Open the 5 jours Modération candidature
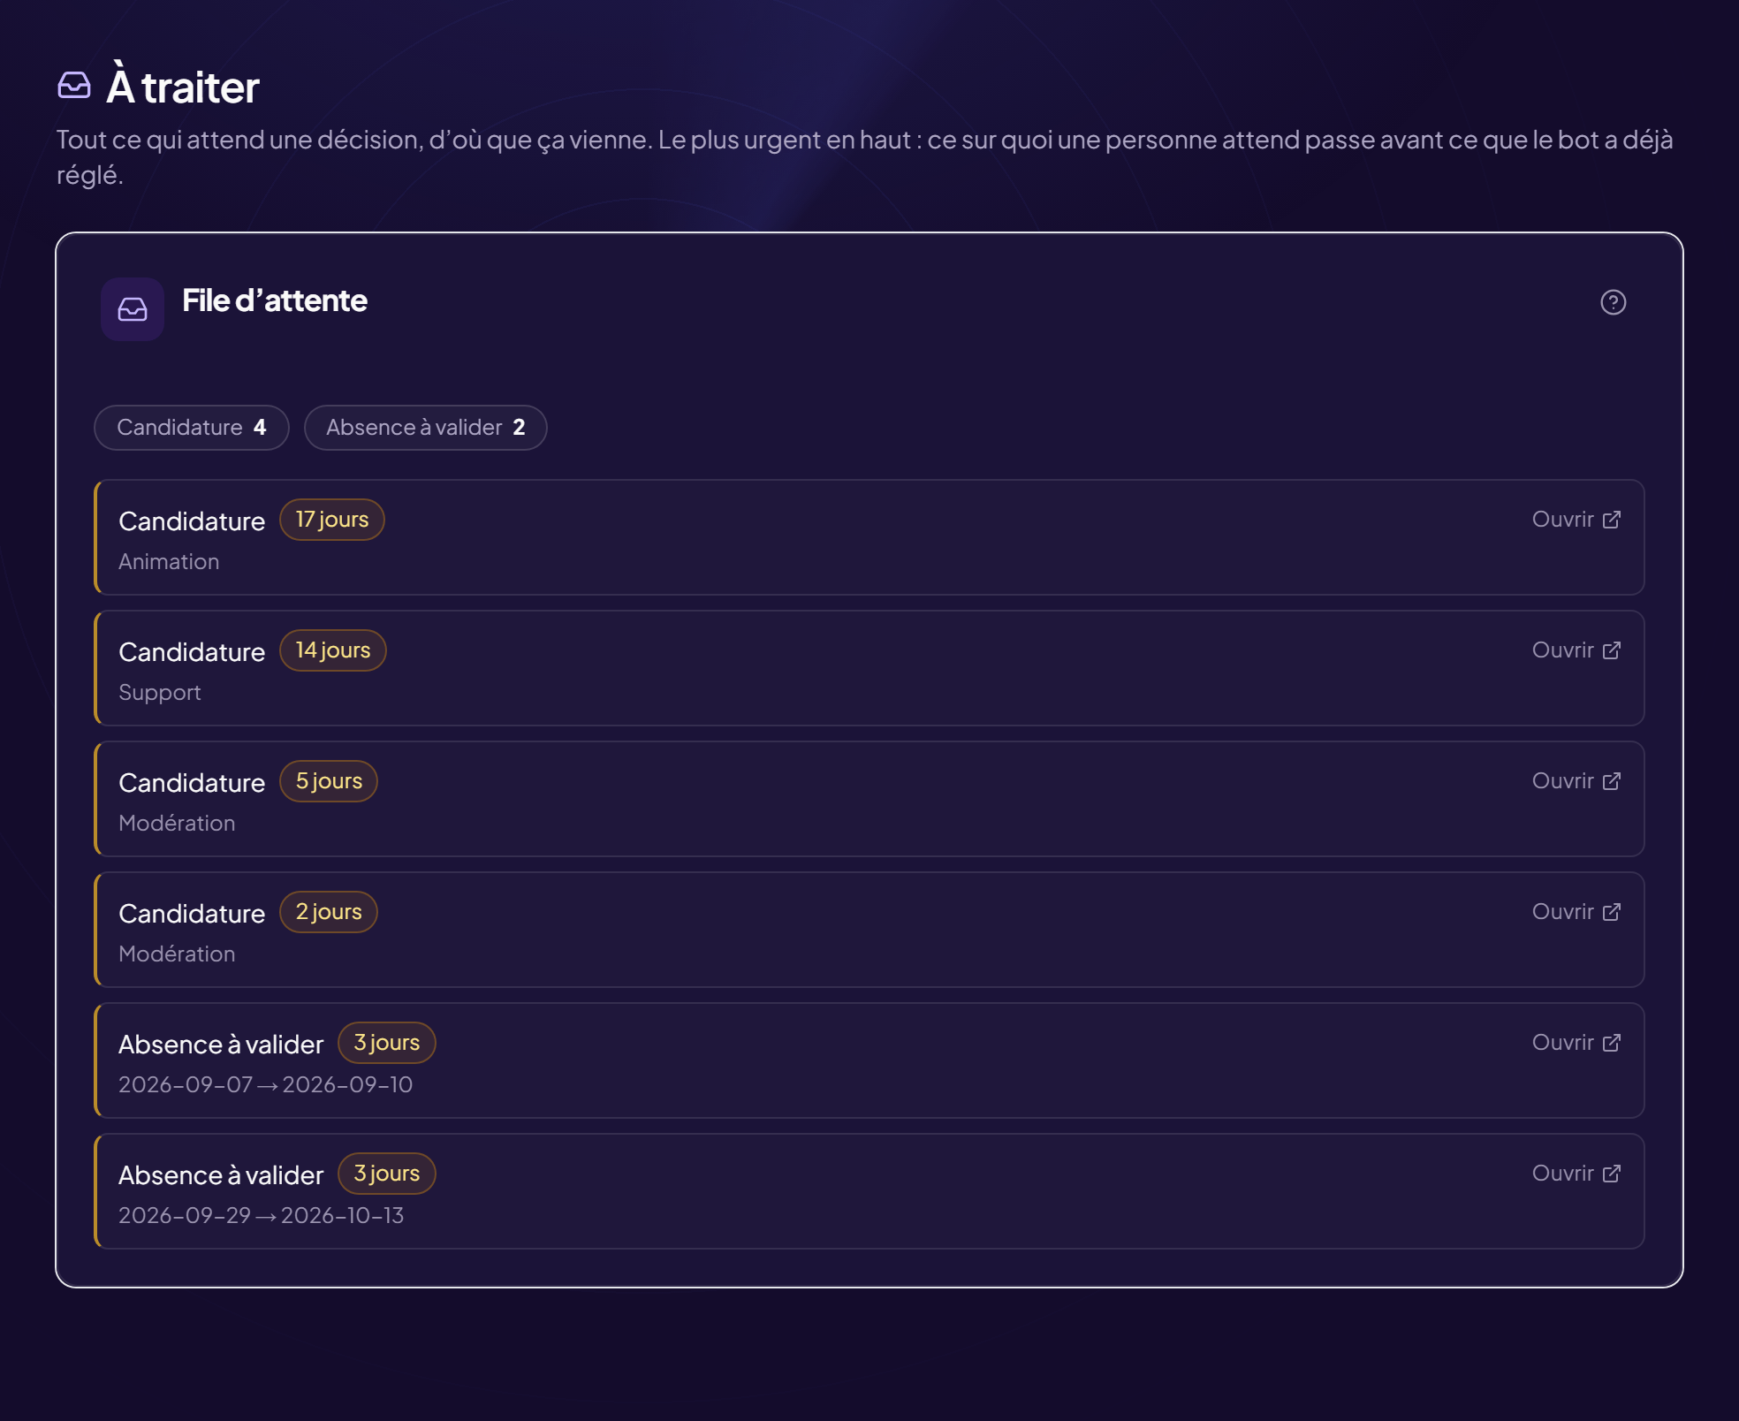Screen dimensions: 1739x1421 tap(1576, 781)
